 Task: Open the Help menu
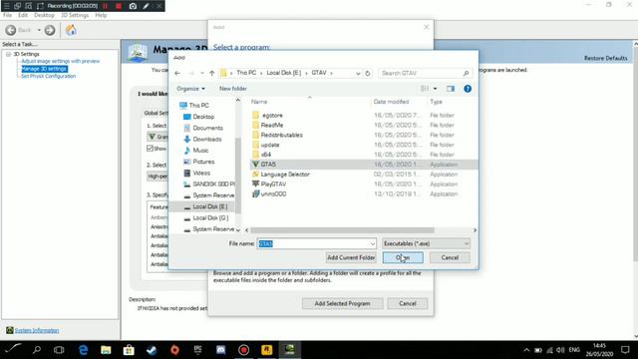coord(101,15)
